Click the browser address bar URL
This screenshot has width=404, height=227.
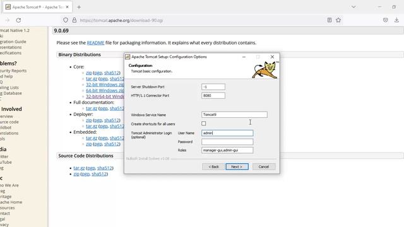pos(121,20)
